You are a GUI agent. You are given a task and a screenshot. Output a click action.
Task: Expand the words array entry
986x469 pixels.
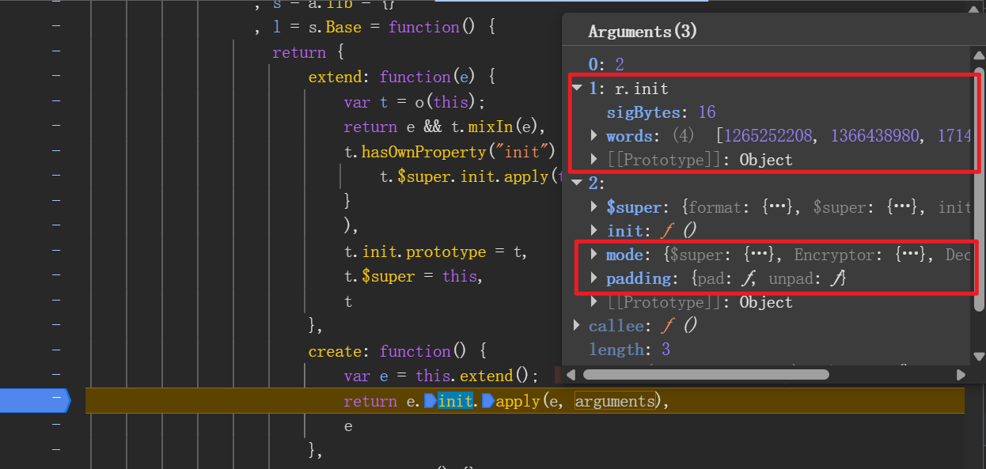click(x=595, y=136)
